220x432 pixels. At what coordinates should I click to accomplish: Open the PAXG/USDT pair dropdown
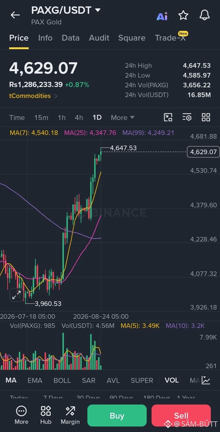[x=66, y=10]
